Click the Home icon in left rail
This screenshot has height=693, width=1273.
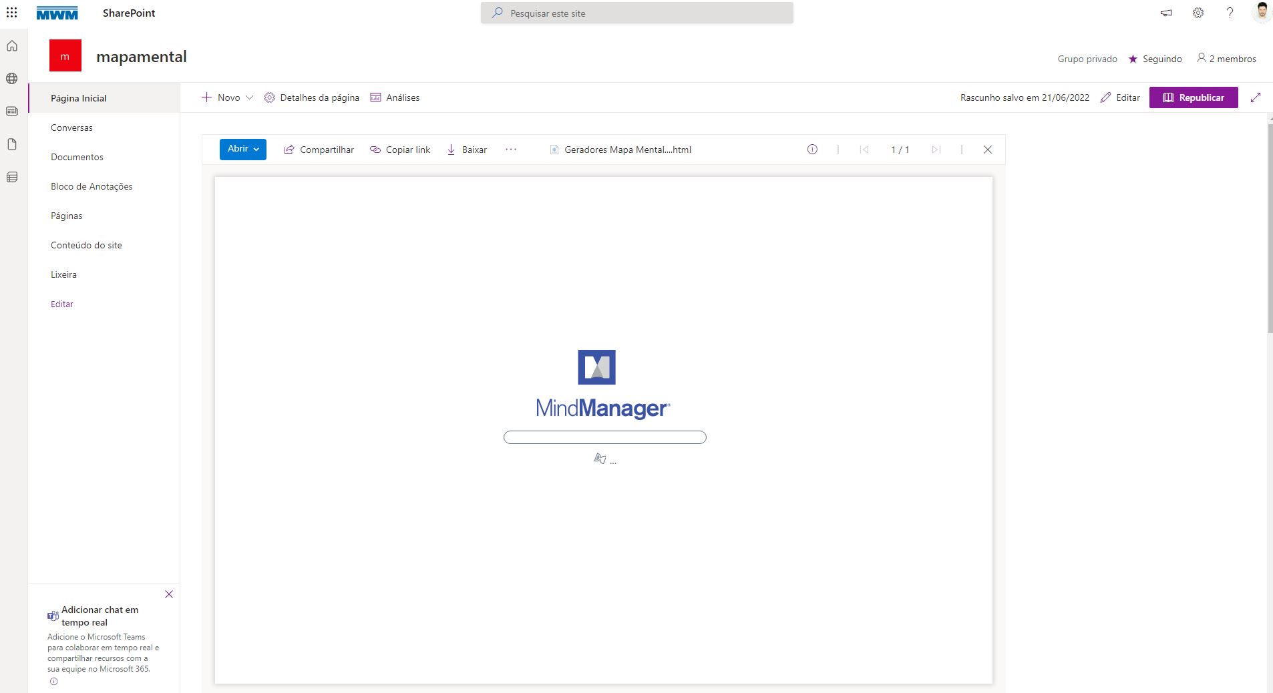pos(12,46)
